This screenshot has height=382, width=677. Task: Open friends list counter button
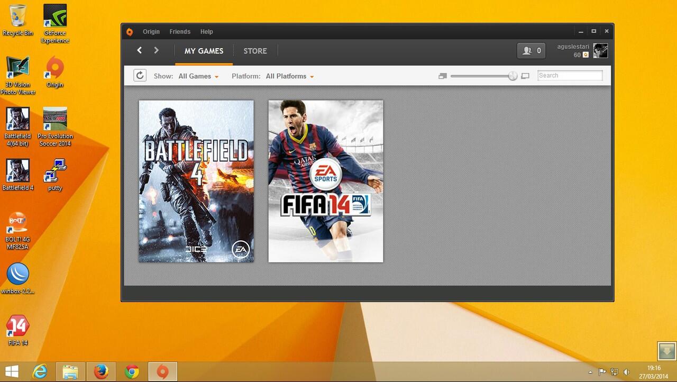click(531, 51)
